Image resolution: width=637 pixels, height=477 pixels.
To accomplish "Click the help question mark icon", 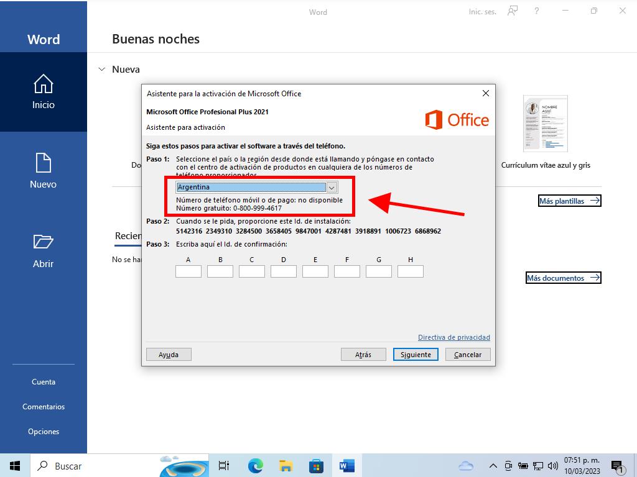I will (537, 11).
